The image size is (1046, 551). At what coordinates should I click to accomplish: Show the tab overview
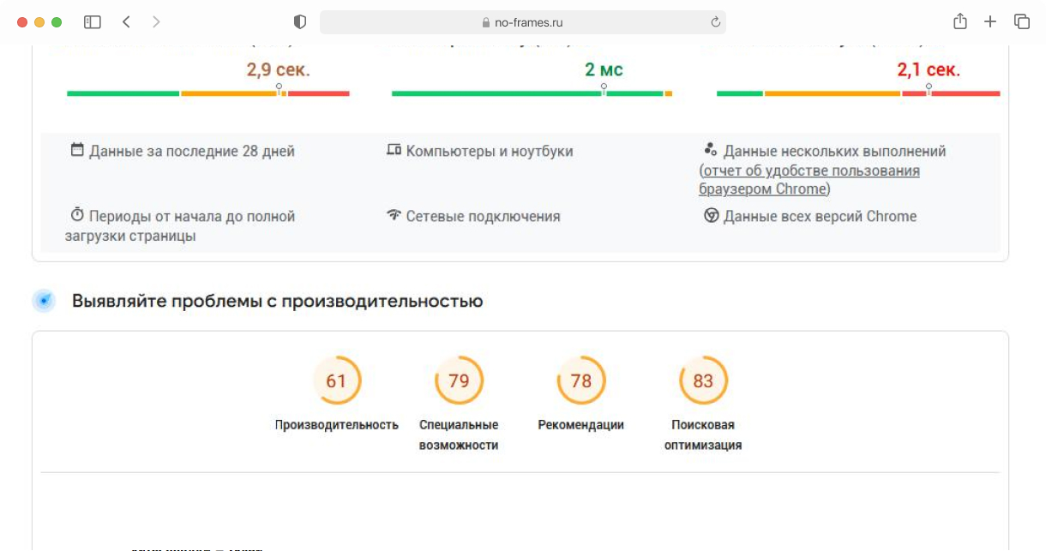1021,22
